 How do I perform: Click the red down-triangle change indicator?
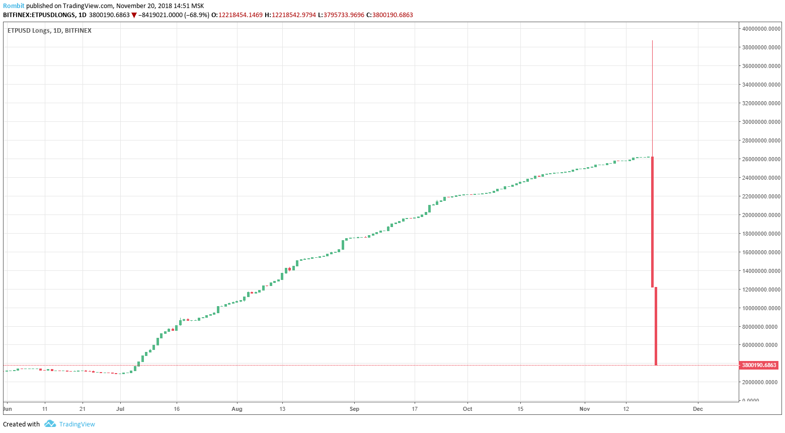134,15
